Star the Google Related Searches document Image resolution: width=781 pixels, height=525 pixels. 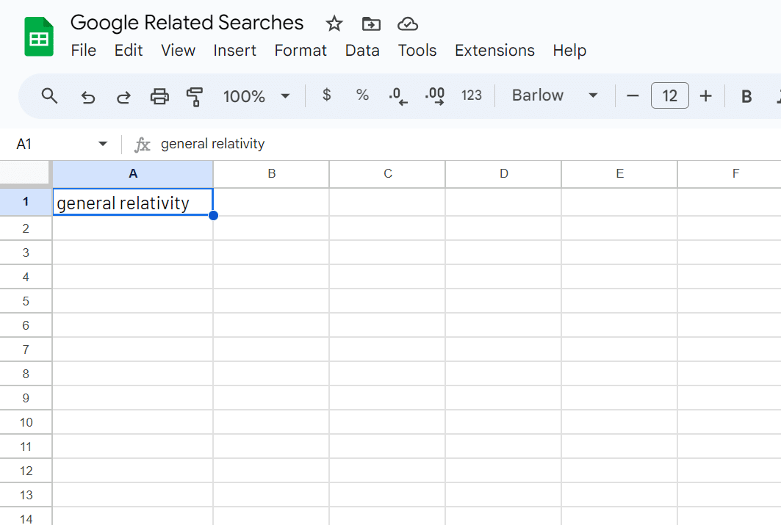coord(334,24)
